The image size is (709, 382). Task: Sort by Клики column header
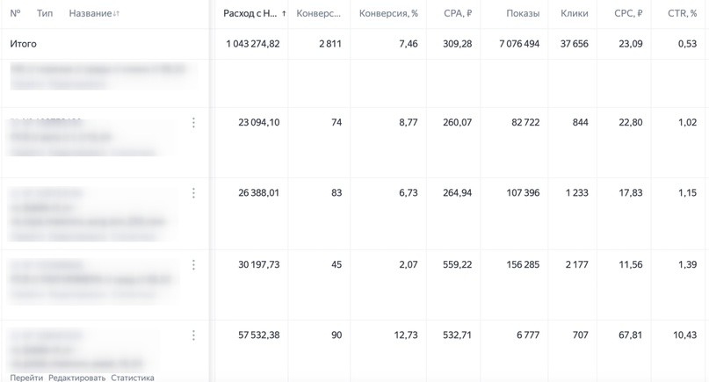[x=575, y=13]
